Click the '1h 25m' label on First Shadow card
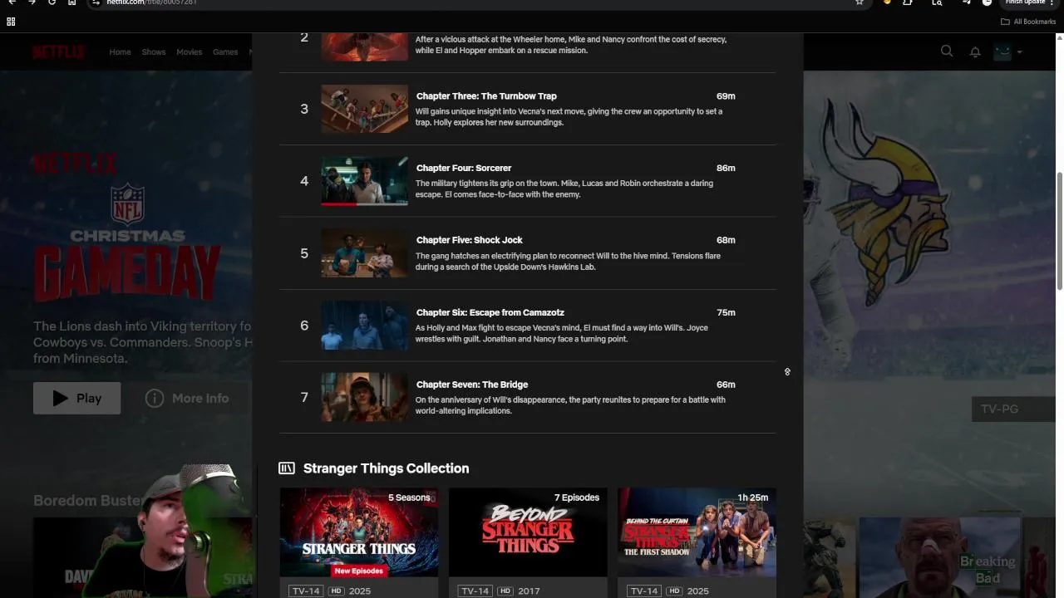 (x=752, y=498)
